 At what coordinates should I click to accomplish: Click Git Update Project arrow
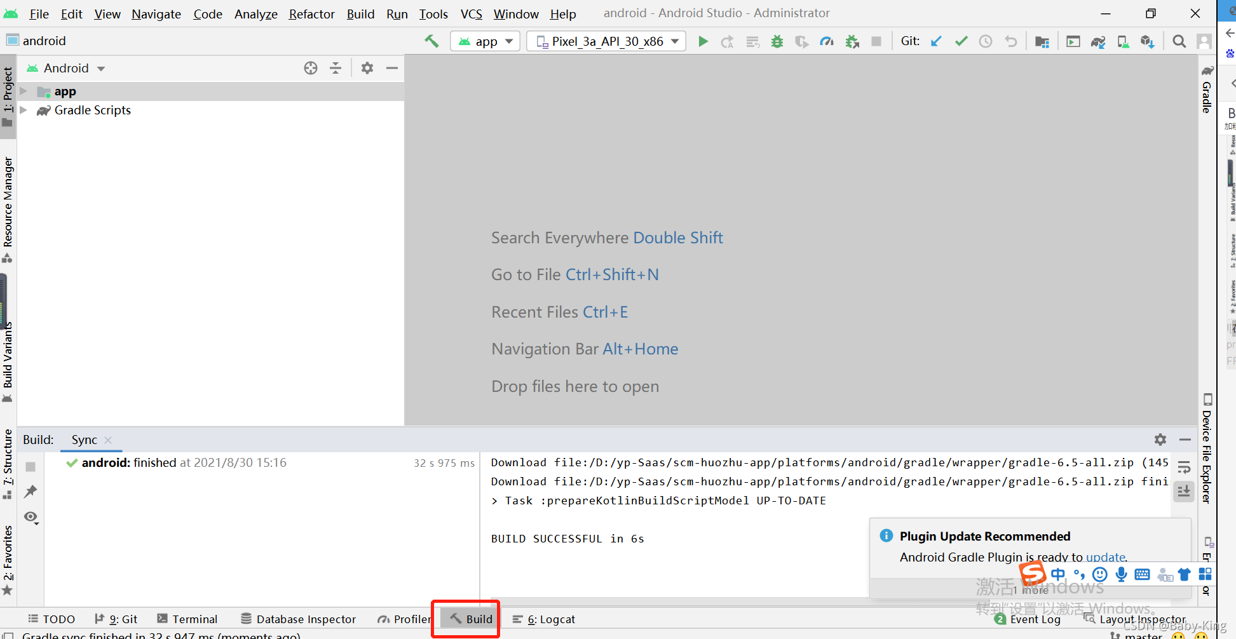pyautogui.click(x=936, y=41)
